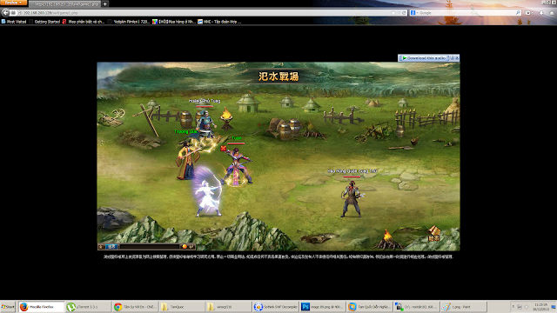Image resolution: width=557 pixels, height=313 pixels.
Task: Select the archer enemy character
Action: 352,199
